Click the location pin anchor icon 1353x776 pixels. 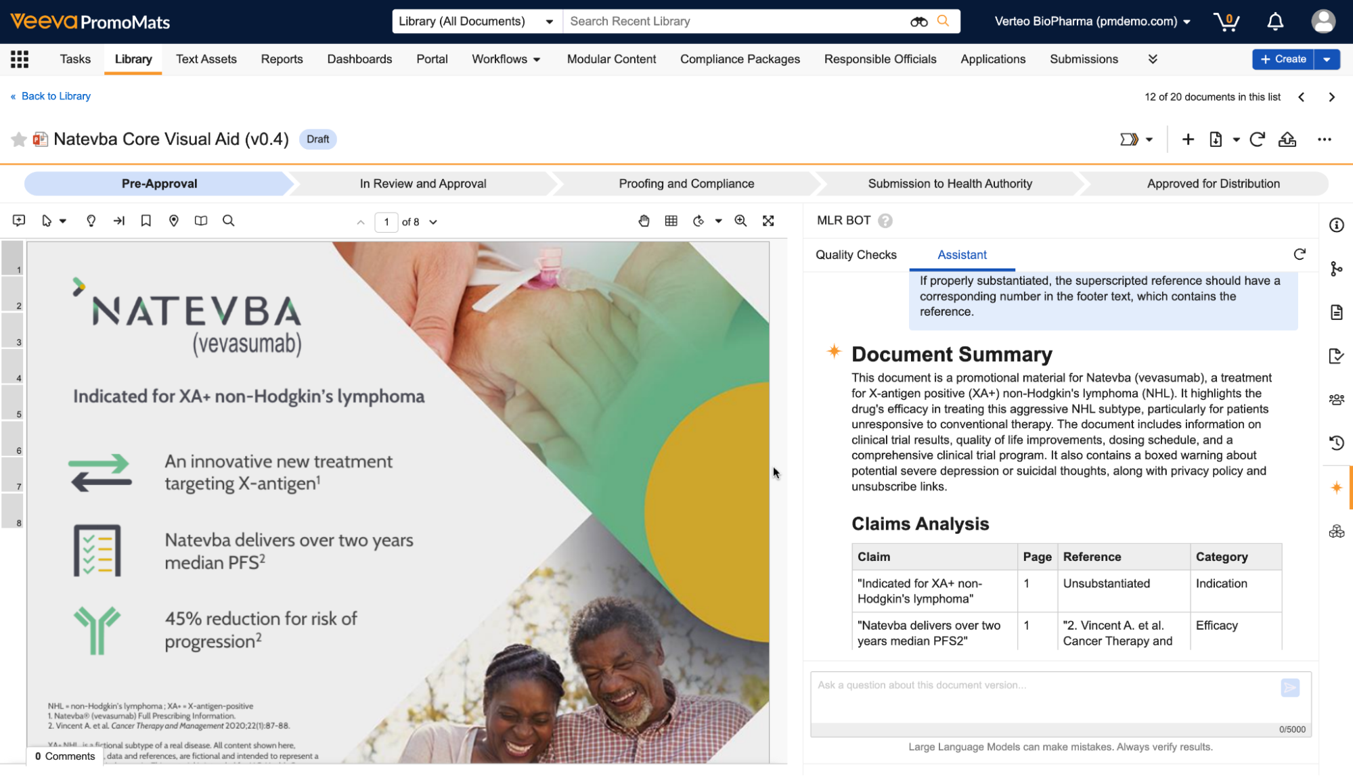pyautogui.click(x=174, y=221)
